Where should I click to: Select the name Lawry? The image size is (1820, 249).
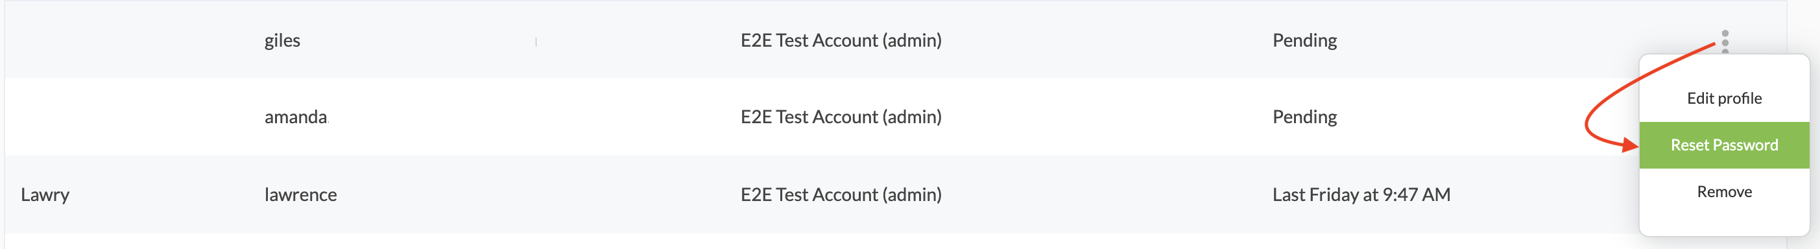pyautogui.click(x=45, y=195)
